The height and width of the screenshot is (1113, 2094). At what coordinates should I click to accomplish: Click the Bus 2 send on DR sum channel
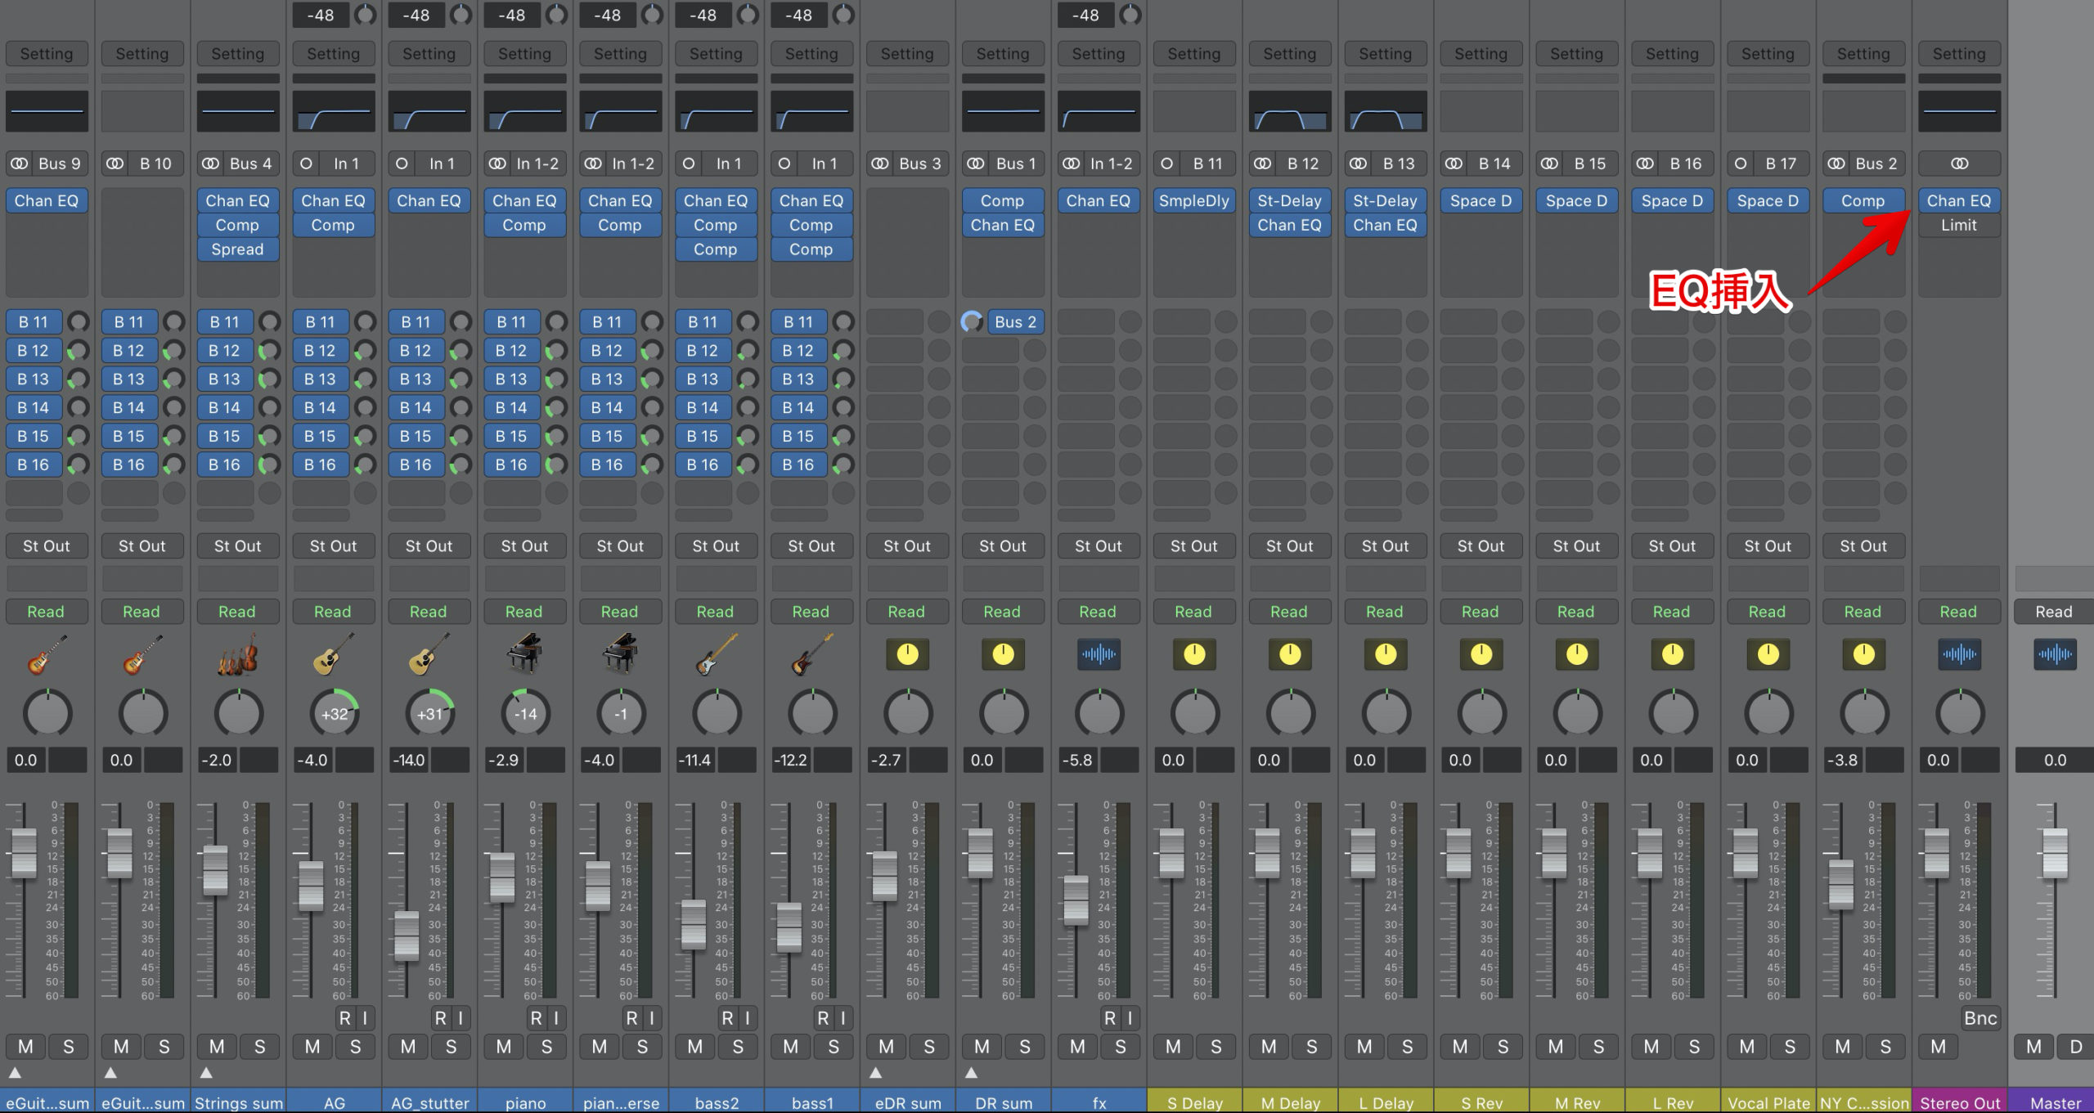1015,322
